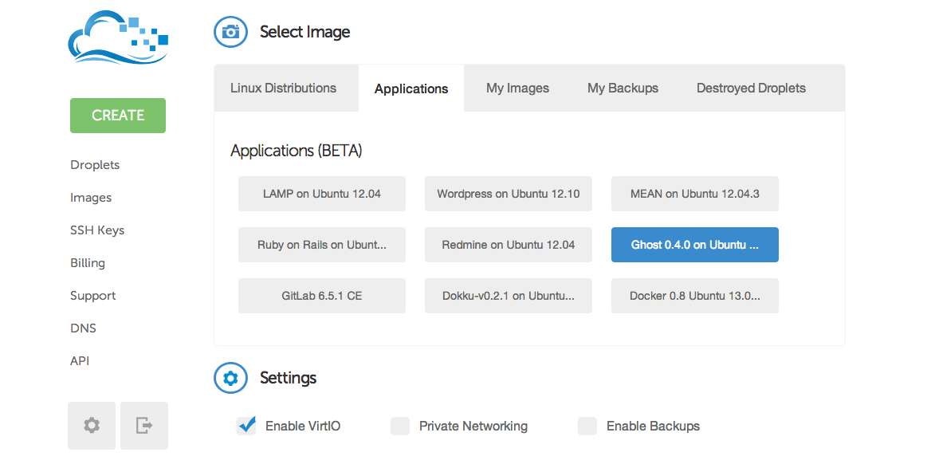This screenshot has height=460, width=931.
Task: Go to Images in the sidebar
Action: (x=91, y=198)
